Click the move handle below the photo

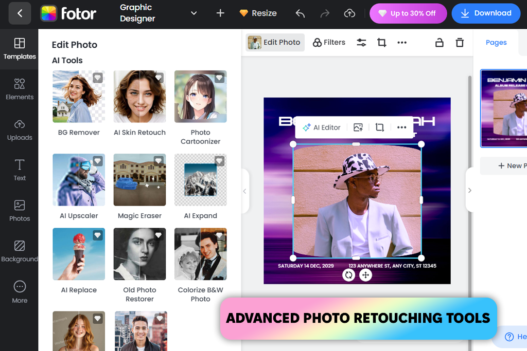(x=366, y=275)
